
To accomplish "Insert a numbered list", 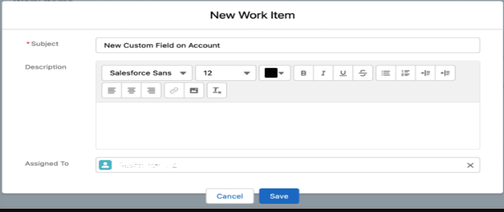I will (x=406, y=73).
